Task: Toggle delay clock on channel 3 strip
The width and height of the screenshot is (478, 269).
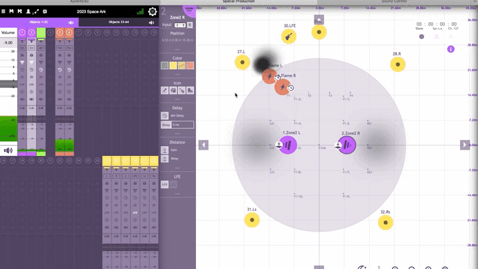Action: 41,70
